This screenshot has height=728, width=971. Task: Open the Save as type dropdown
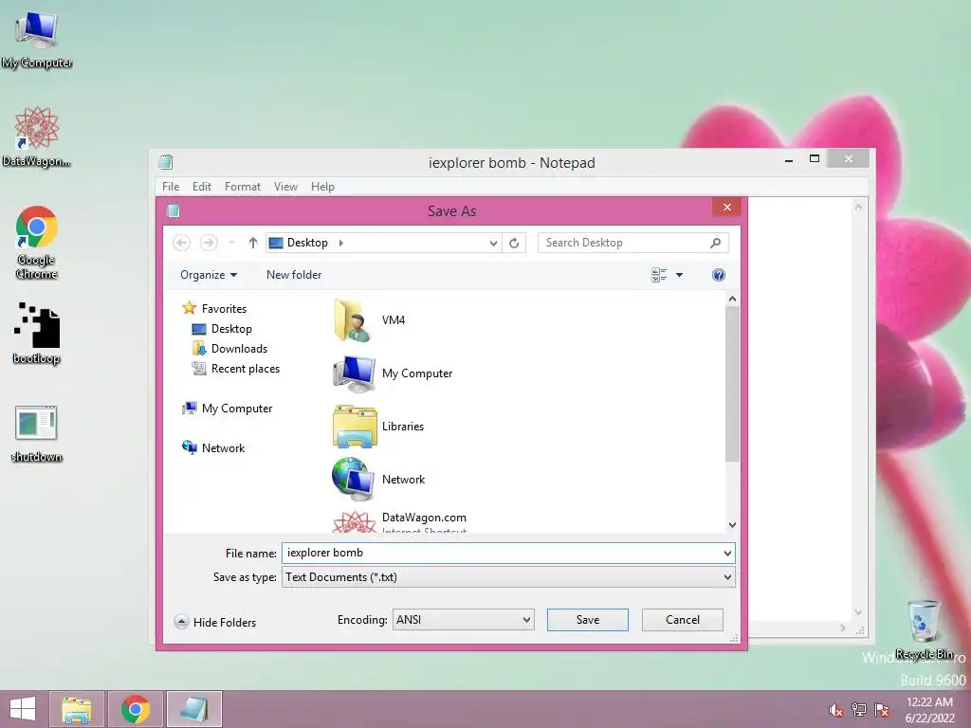click(727, 577)
